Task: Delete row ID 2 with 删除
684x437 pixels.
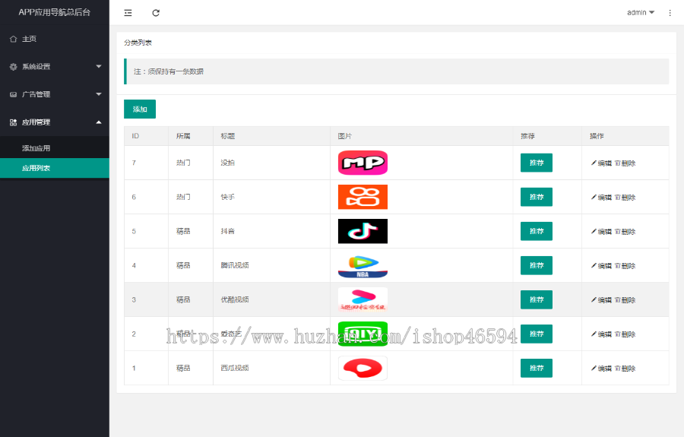Action: 625,334
